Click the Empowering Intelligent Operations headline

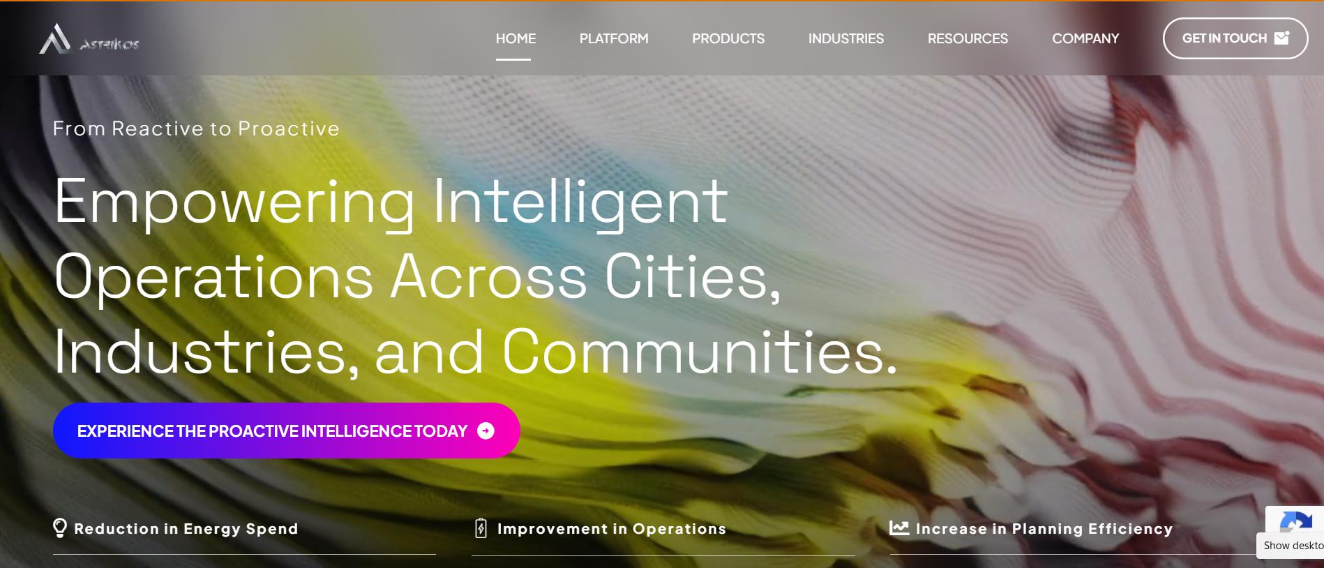[476, 276]
